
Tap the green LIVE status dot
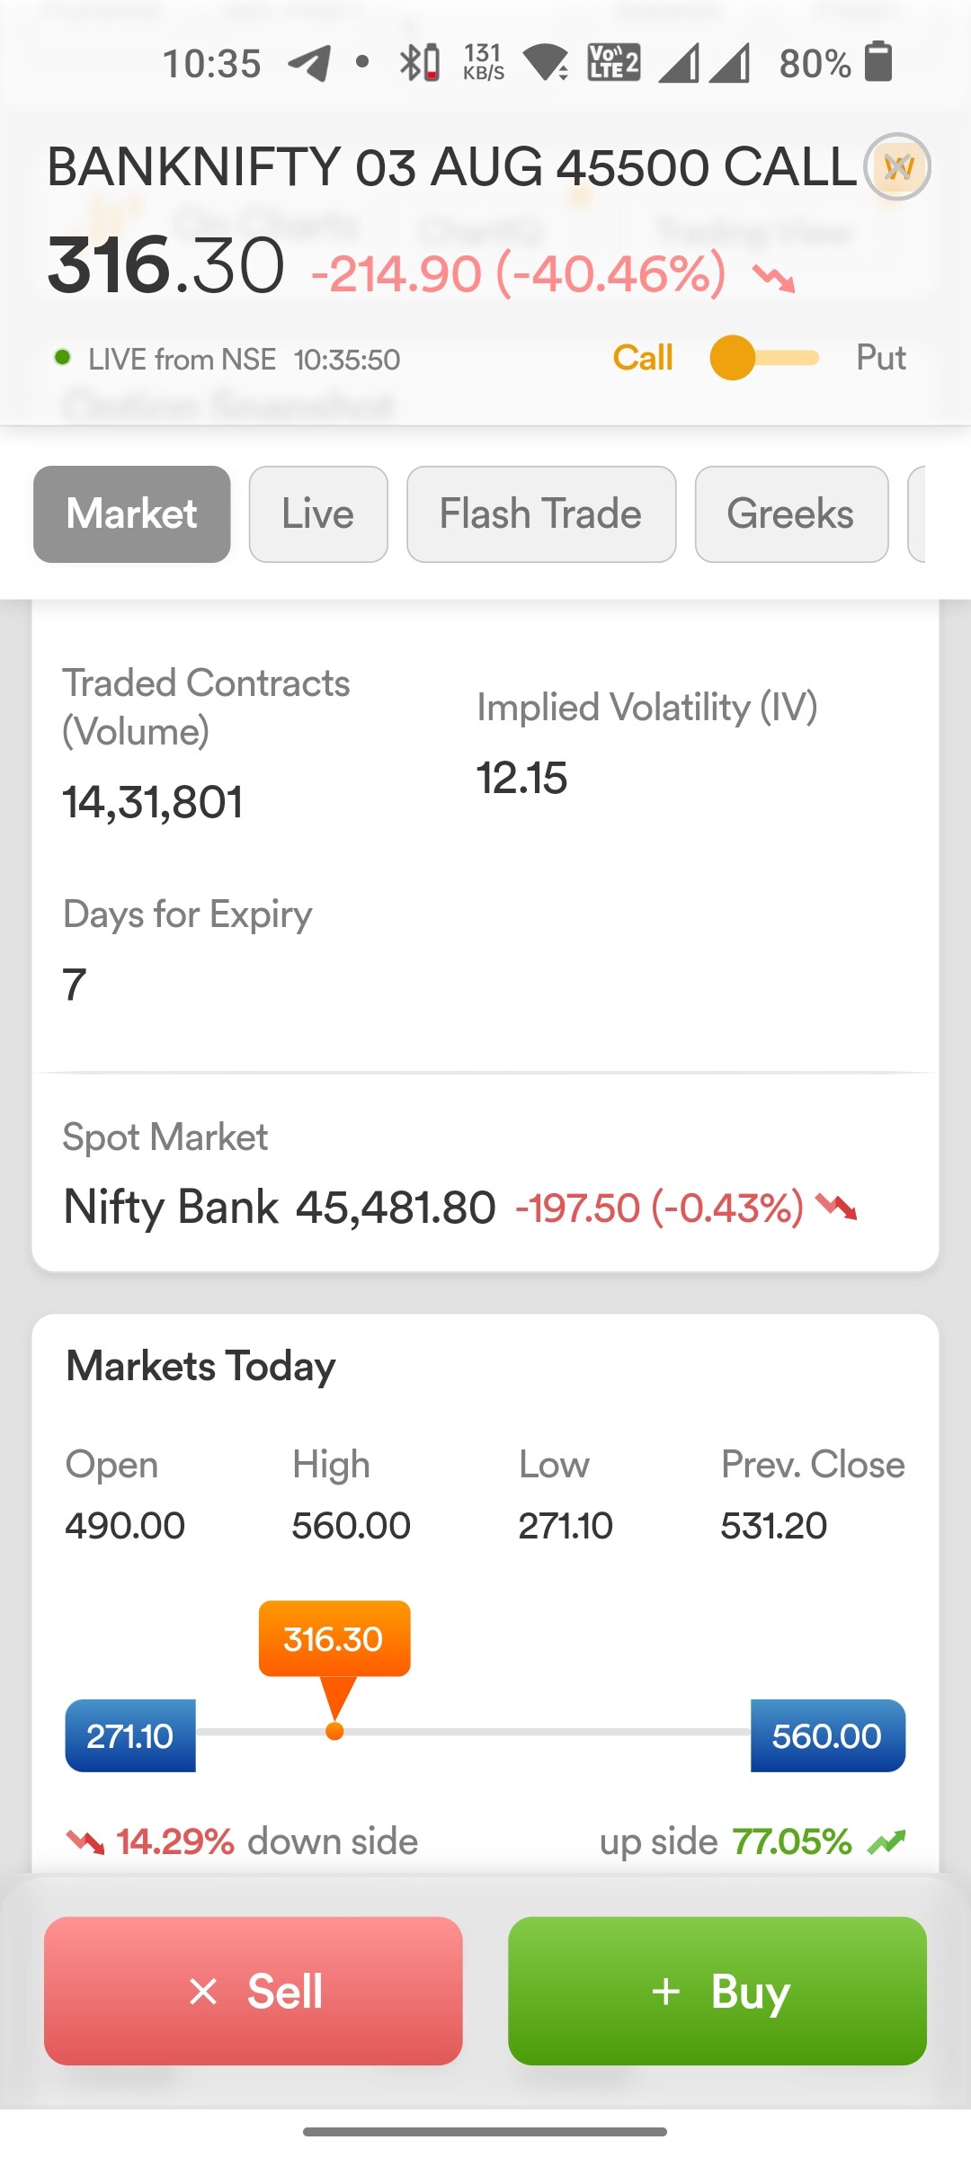pos(63,358)
